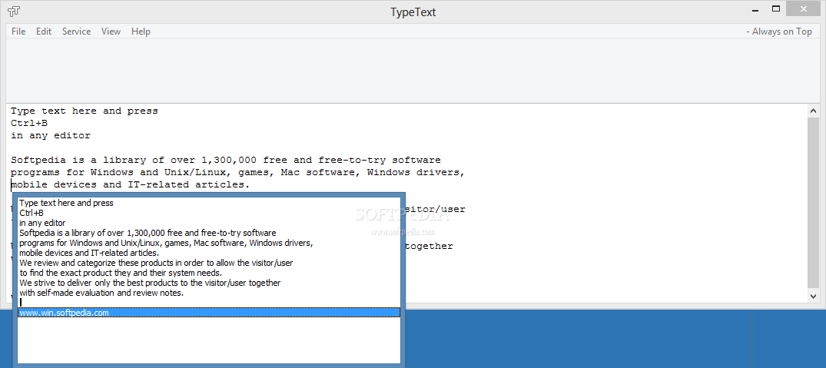Click the 'Ctrl+B' line in main editor
The width and height of the screenshot is (826, 368).
point(29,123)
